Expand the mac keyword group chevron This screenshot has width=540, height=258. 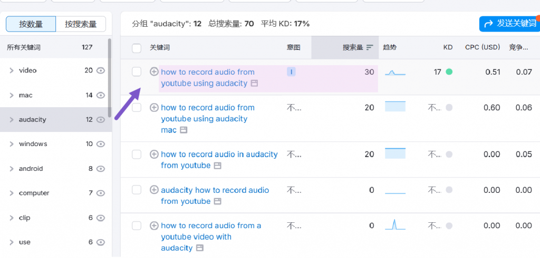pyautogui.click(x=12, y=95)
